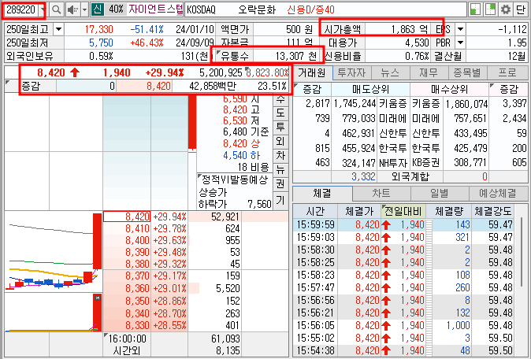This screenshot has width=531, height=359.
Task: Open the stock code 289220 dropdown arrow
Action: click(x=43, y=9)
